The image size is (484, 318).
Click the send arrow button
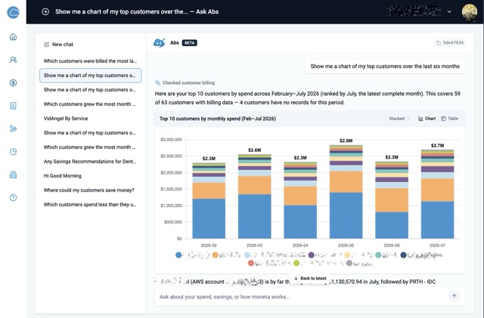[x=454, y=296]
